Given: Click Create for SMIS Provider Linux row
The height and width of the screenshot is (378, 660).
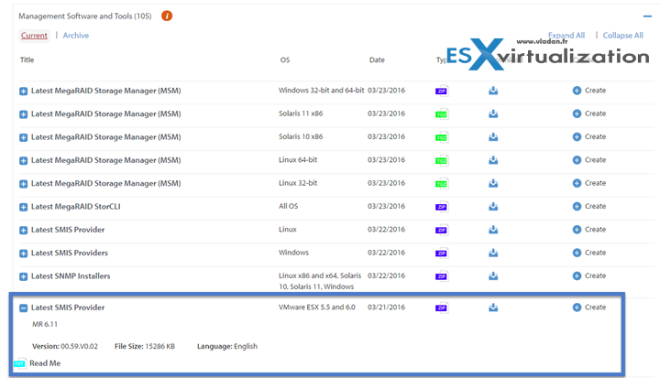Looking at the screenshot, I should pos(589,229).
